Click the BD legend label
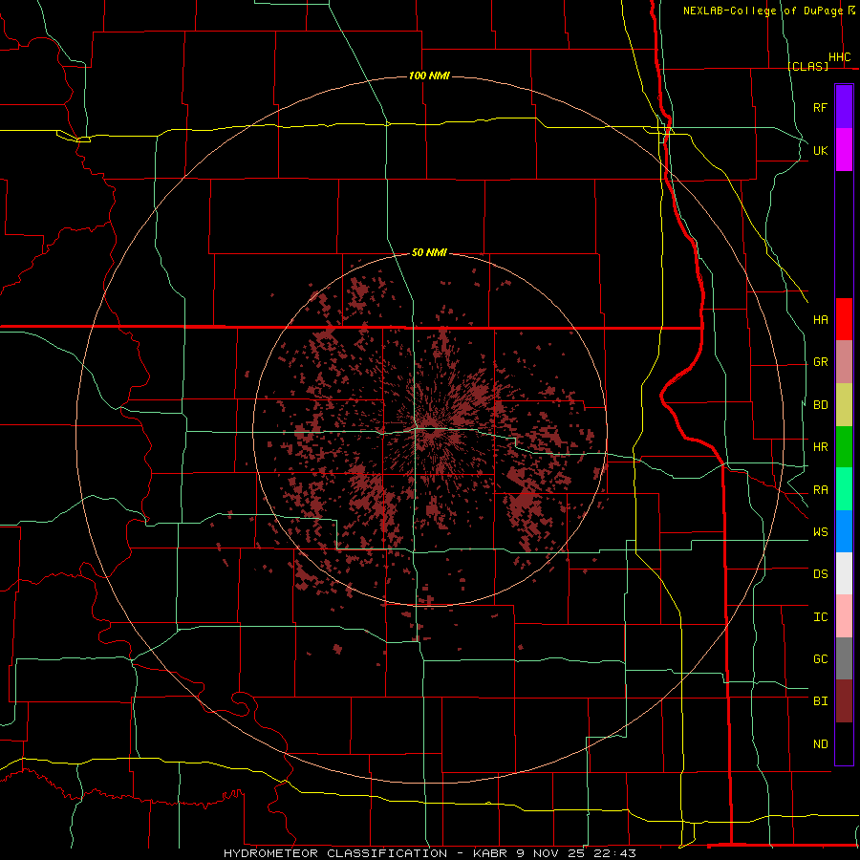This screenshot has height=860, width=860. (x=820, y=405)
